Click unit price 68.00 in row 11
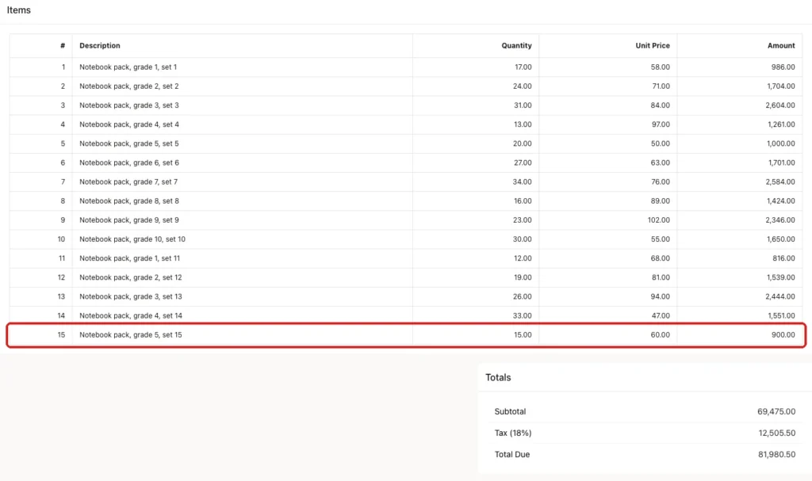Viewport: 812px width, 481px height. coord(661,258)
